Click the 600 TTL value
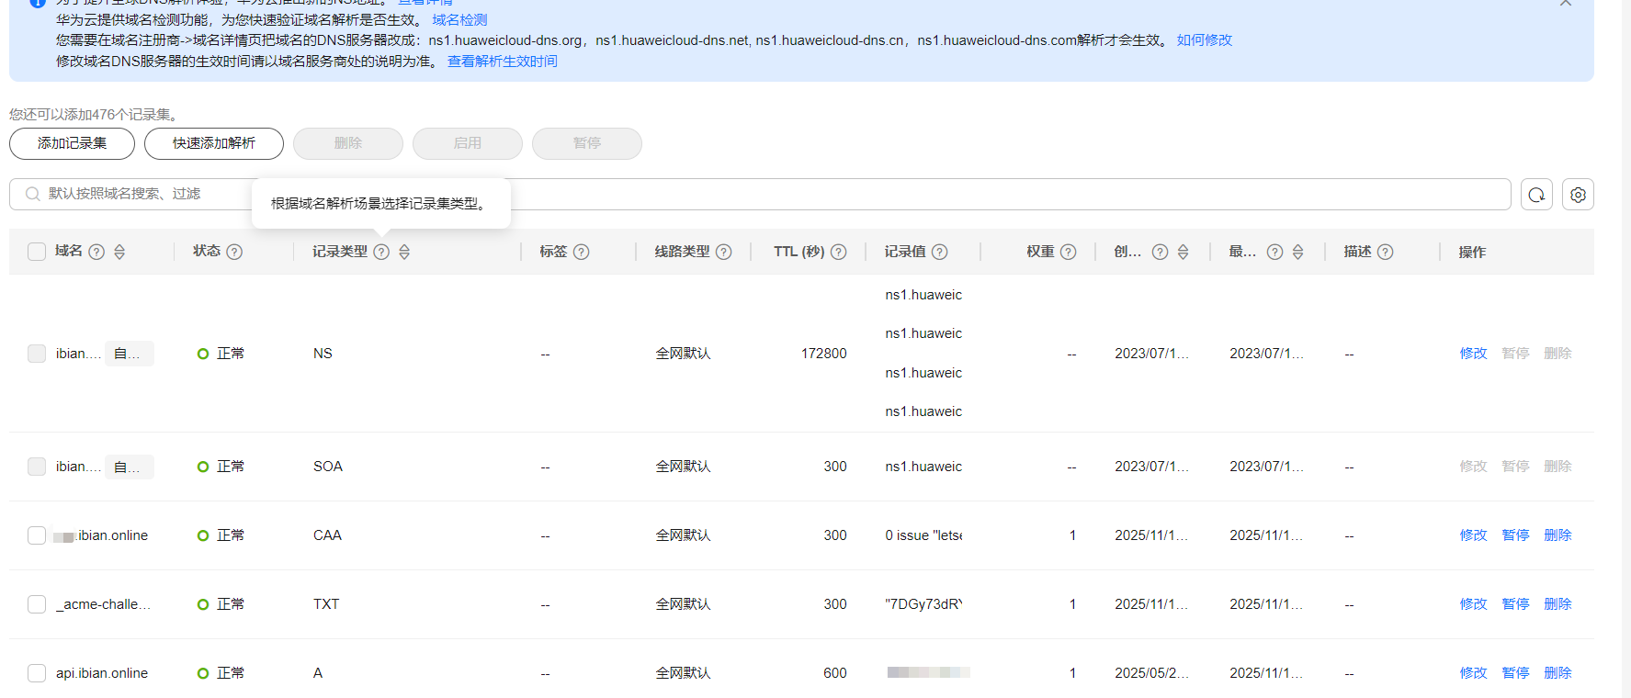1631x698 pixels. click(x=835, y=673)
